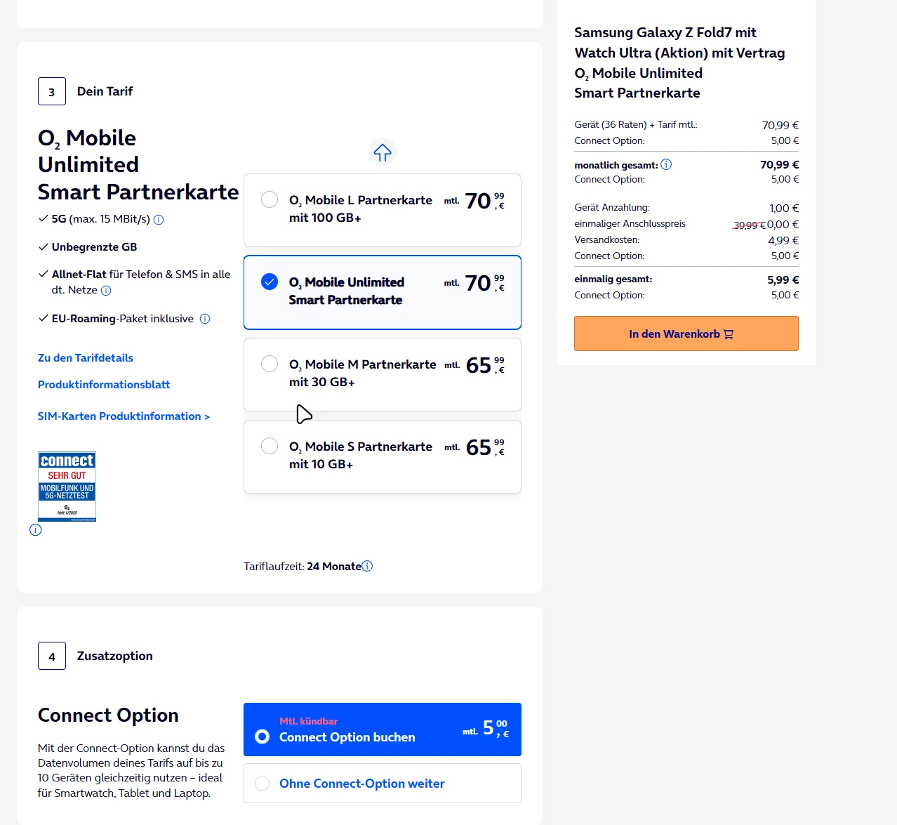Select O2 Mobile L Partnerkarte 100 GB+ tariff
Screen dimensions: 897x825
270,199
